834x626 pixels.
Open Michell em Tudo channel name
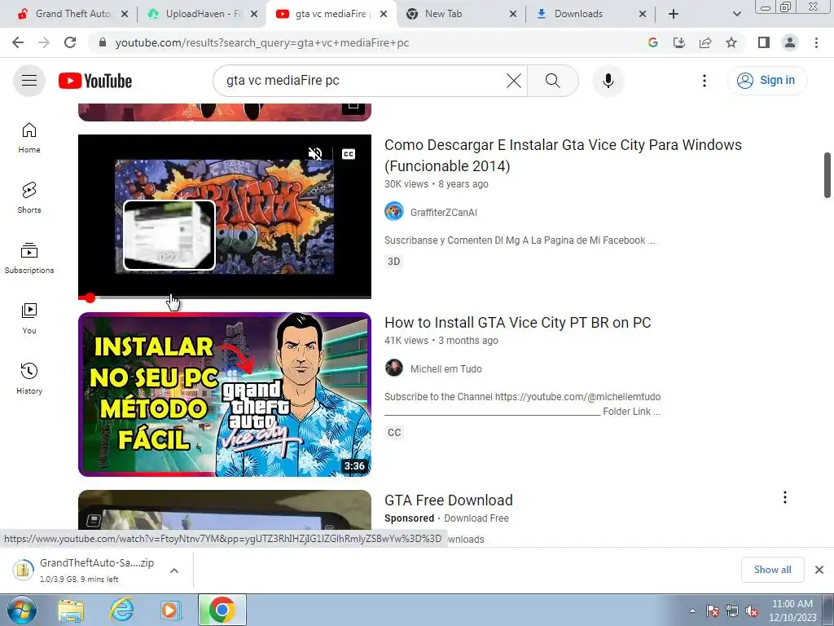(446, 369)
